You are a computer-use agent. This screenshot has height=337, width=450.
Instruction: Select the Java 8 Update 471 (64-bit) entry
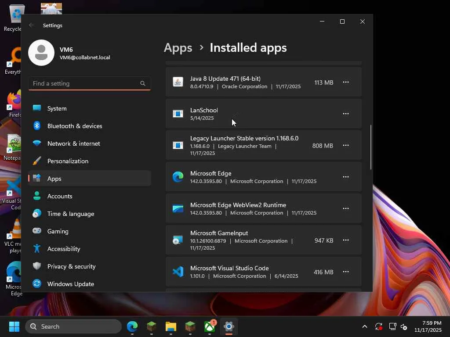click(264, 82)
